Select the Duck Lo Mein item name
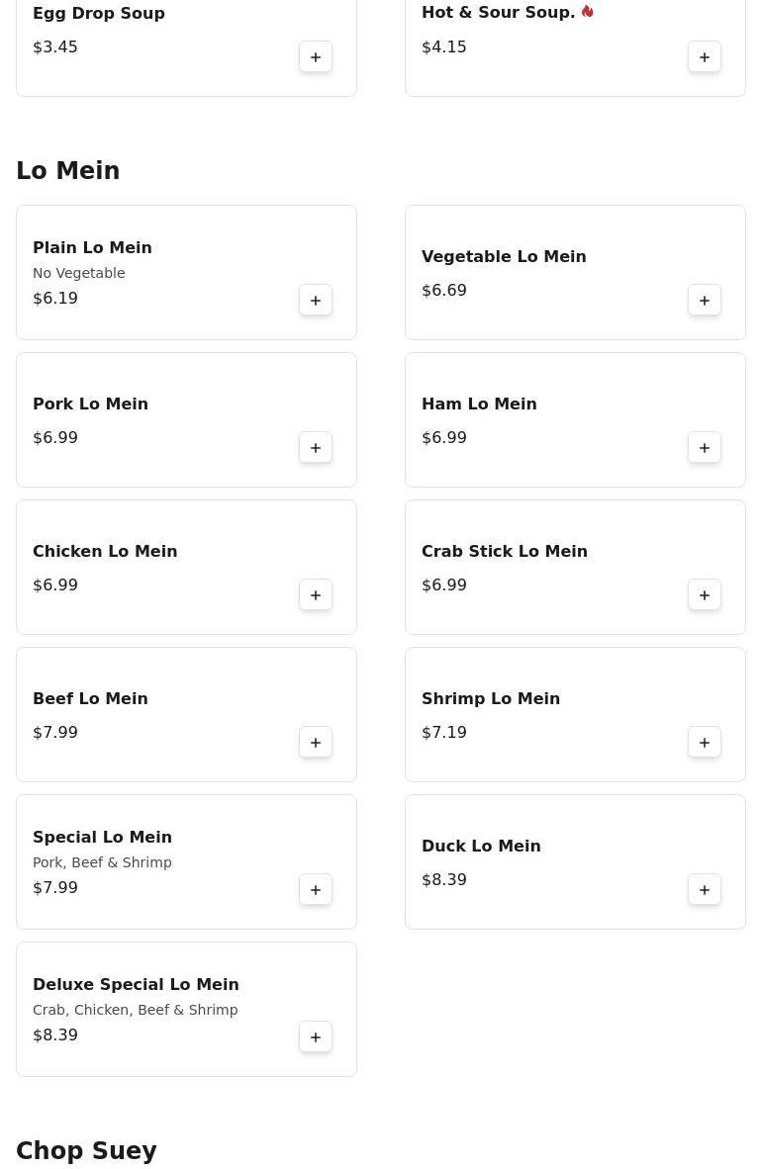Viewport: 762px width, 1169px height. (x=481, y=846)
